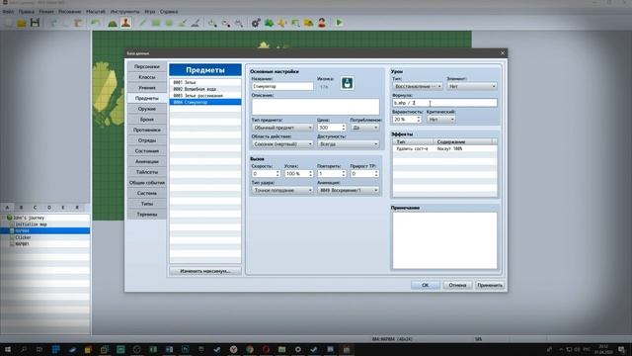Click the Отмена cancel button
Viewport: 632px width, 356px height.
[x=457, y=285]
